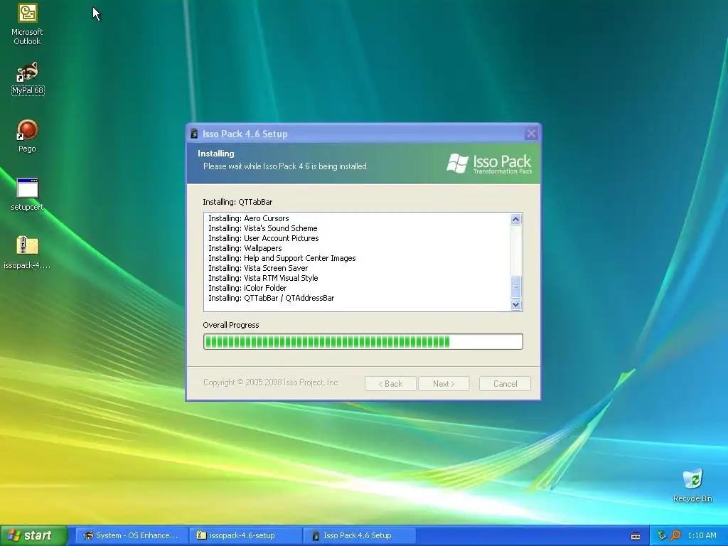Select log line 'Installing: iColor Folder'
This screenshot has height=546, width=728.
[x=247, y=288]
